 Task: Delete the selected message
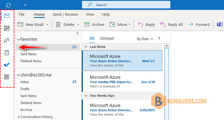pyautogui.click(x=65, y=24)
